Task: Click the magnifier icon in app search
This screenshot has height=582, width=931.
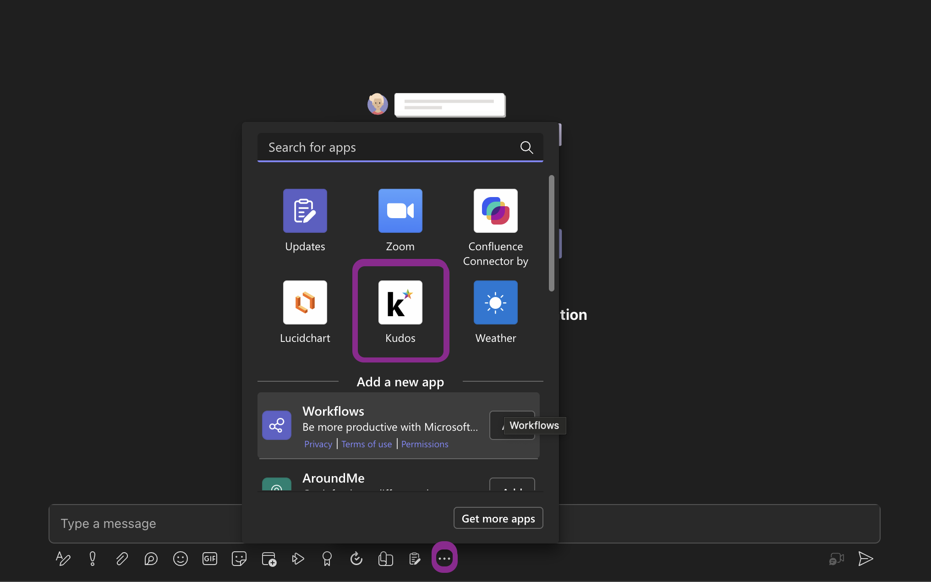Action: coord(527,148)
